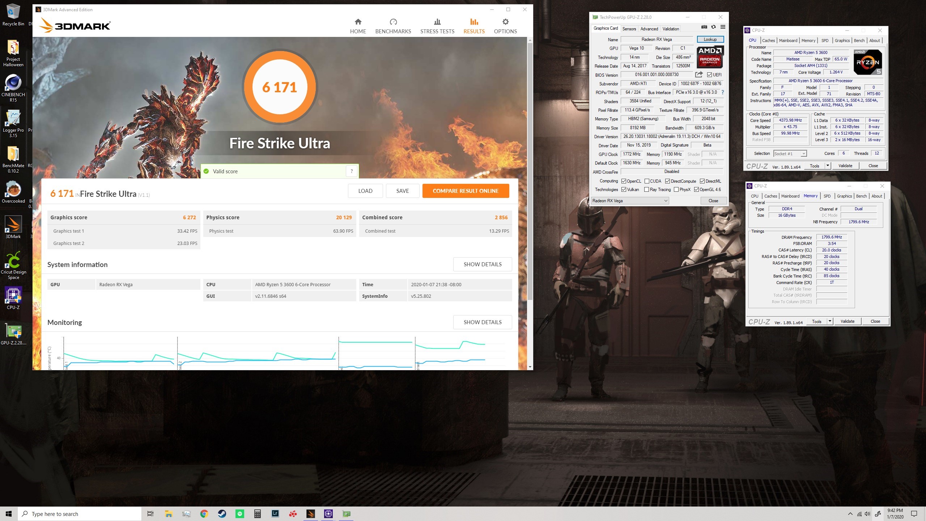This screenshot has height=521, width=926.
Task: Expand the Tools dropdown arrow in lower CPU-Z window
Action: (x=829, y=321)
